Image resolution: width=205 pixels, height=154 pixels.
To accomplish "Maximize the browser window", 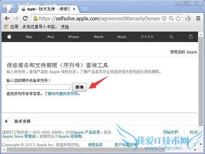I will [x=186, y=3].
